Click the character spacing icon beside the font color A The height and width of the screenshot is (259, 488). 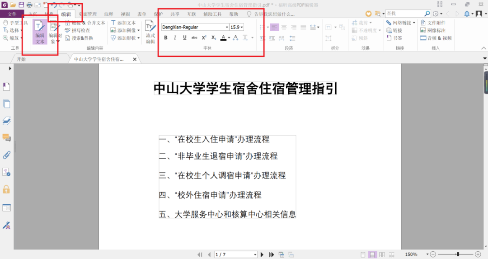pos(235,38)
